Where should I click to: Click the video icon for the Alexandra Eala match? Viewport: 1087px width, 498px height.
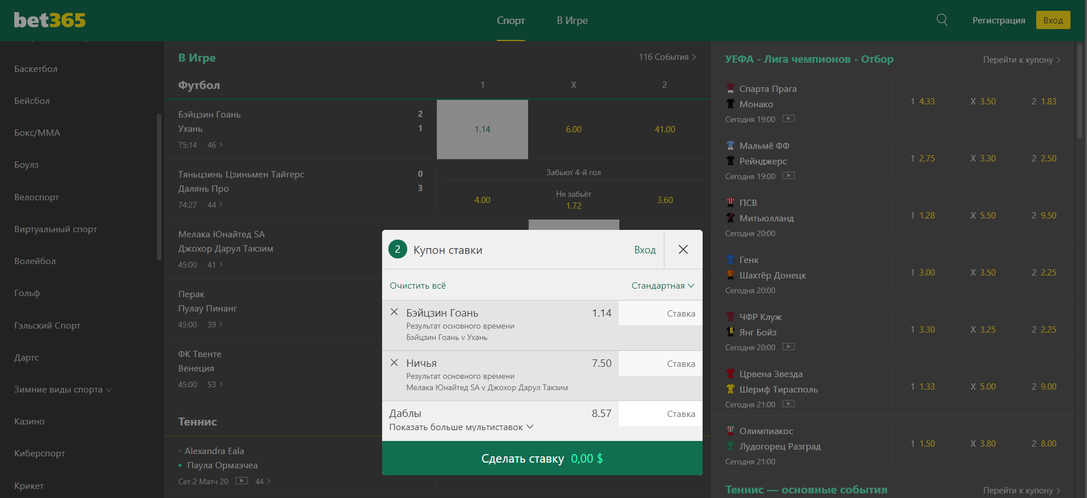pyautogui.click(x=242, y=481)
